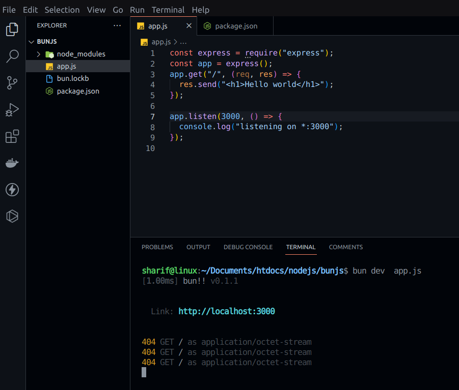This screenshot has height=390, width=459.
Task: Switch to the package.json editor tab
Action: pos(235,26)
